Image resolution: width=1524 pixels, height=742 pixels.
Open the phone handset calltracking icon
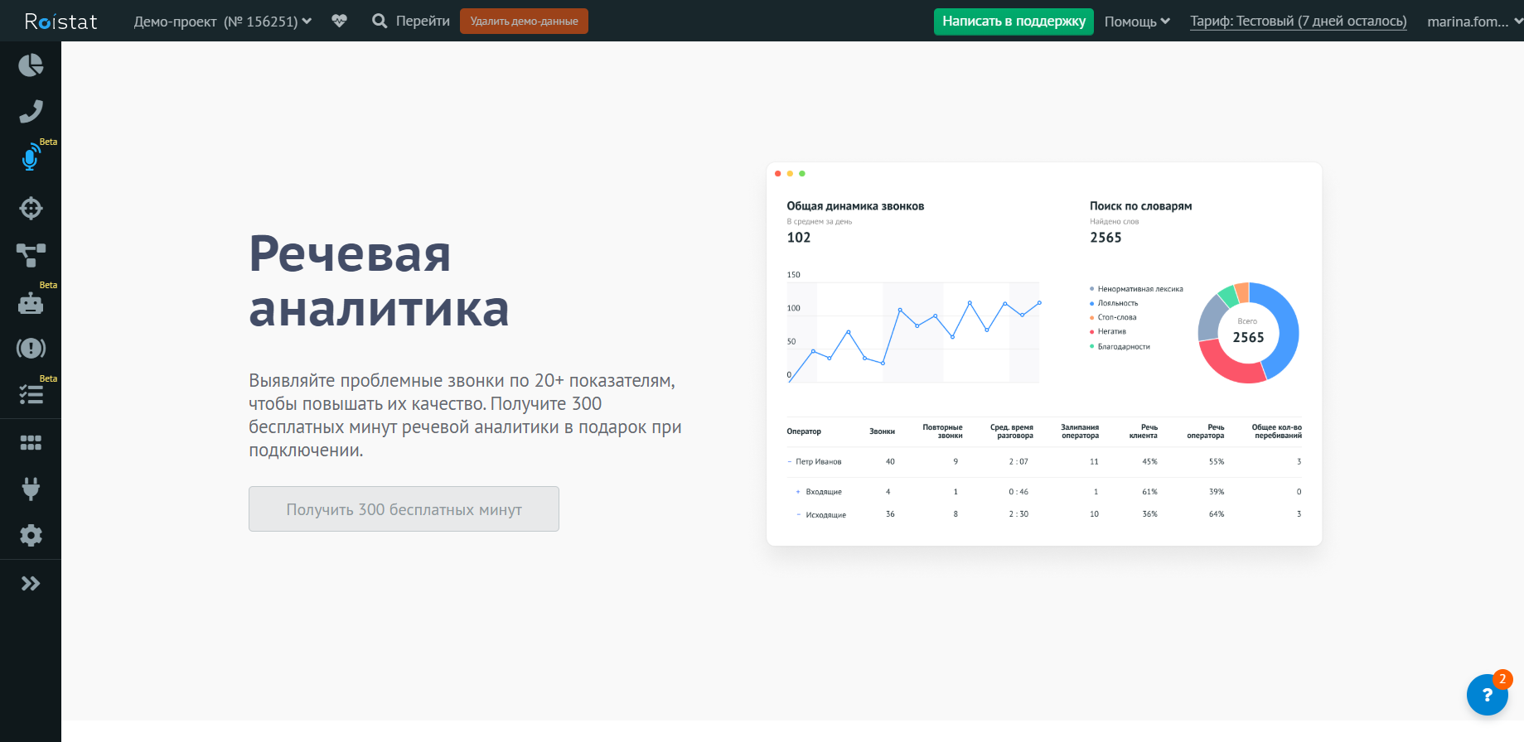(x=31, y=111)
